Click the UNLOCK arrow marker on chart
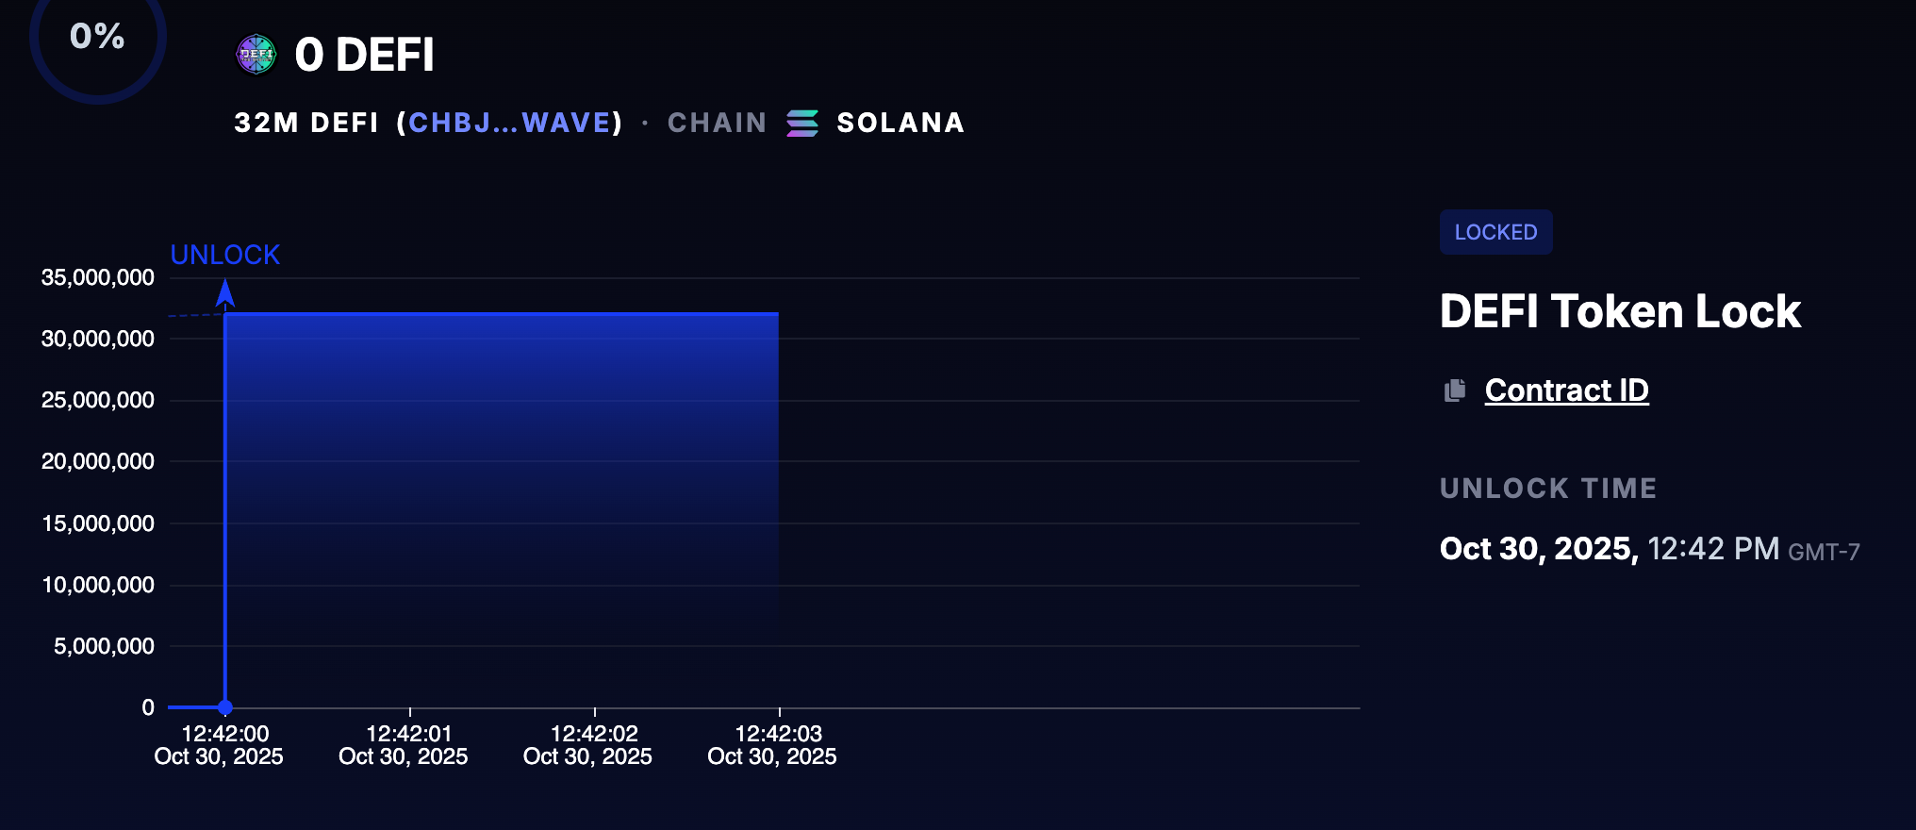Viewport: 1916px width, 830px height. [225, 293]
